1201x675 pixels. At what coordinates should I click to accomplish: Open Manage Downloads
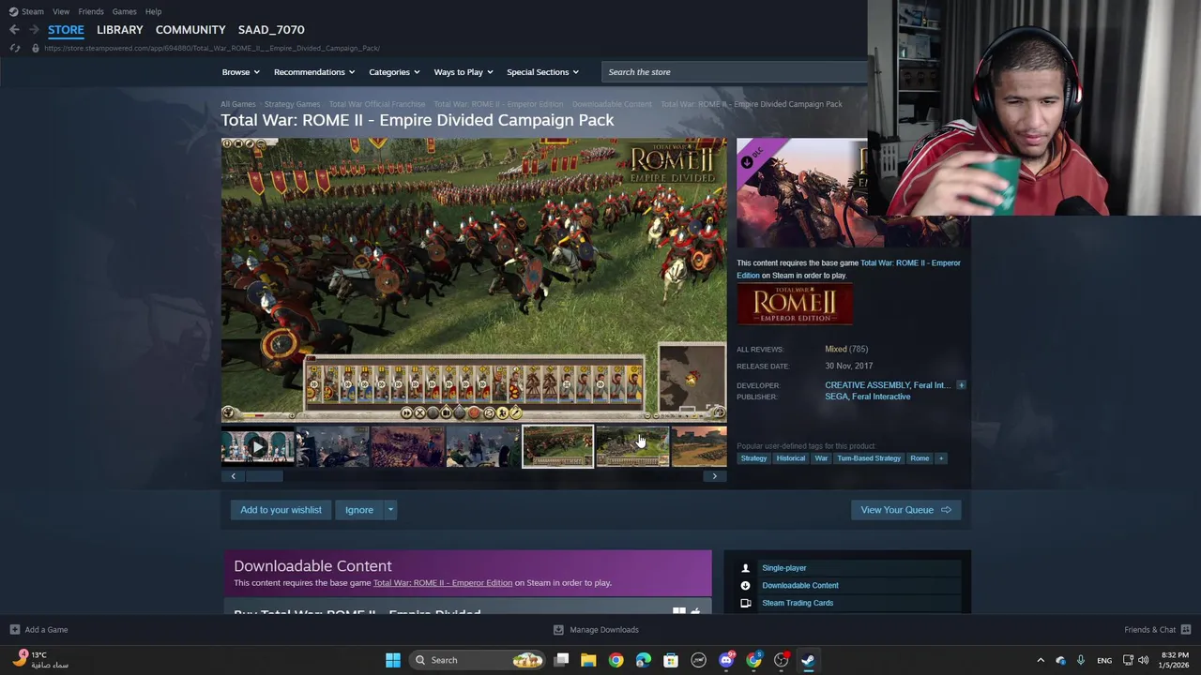pyautogui.click(x=596, y=630)
